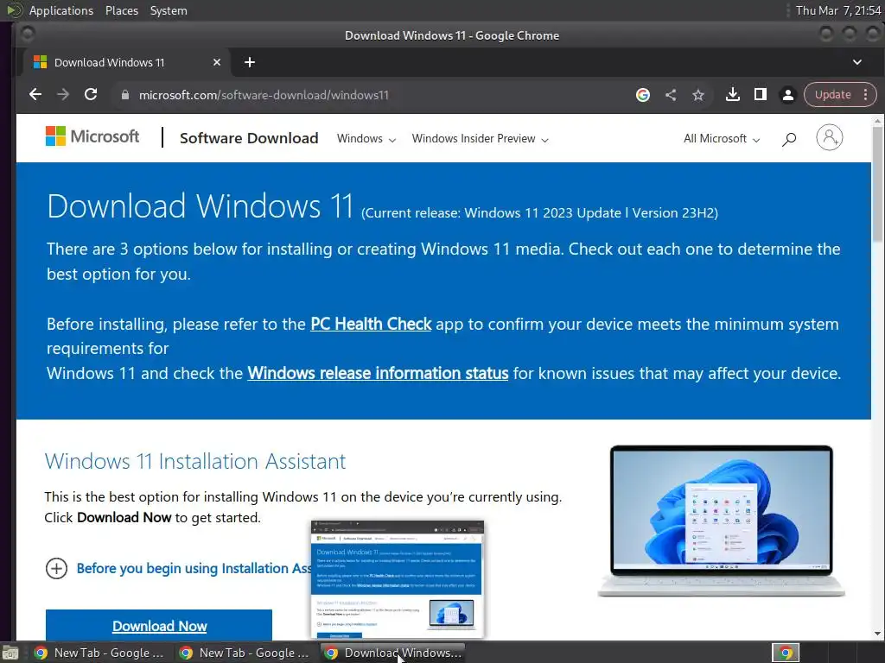Click the Chrome icon in the bottom tray
Image resolution: width=885 pixels, height=663 pixels.
[786, 653]
